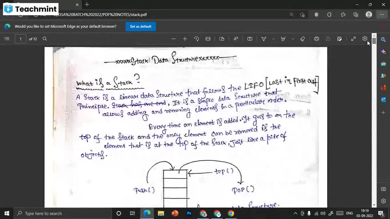Enter full screen reading mode

[x=353, y=39]
